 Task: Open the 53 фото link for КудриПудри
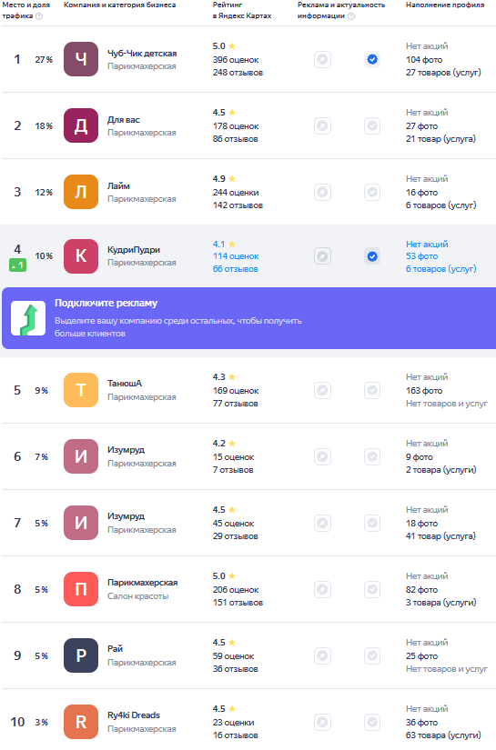421,256
